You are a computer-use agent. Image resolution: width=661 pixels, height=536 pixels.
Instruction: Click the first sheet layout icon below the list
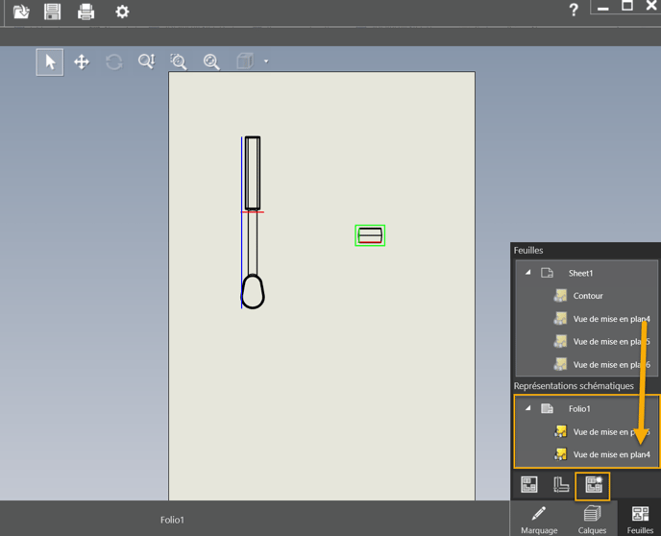[x=529, y=484]
